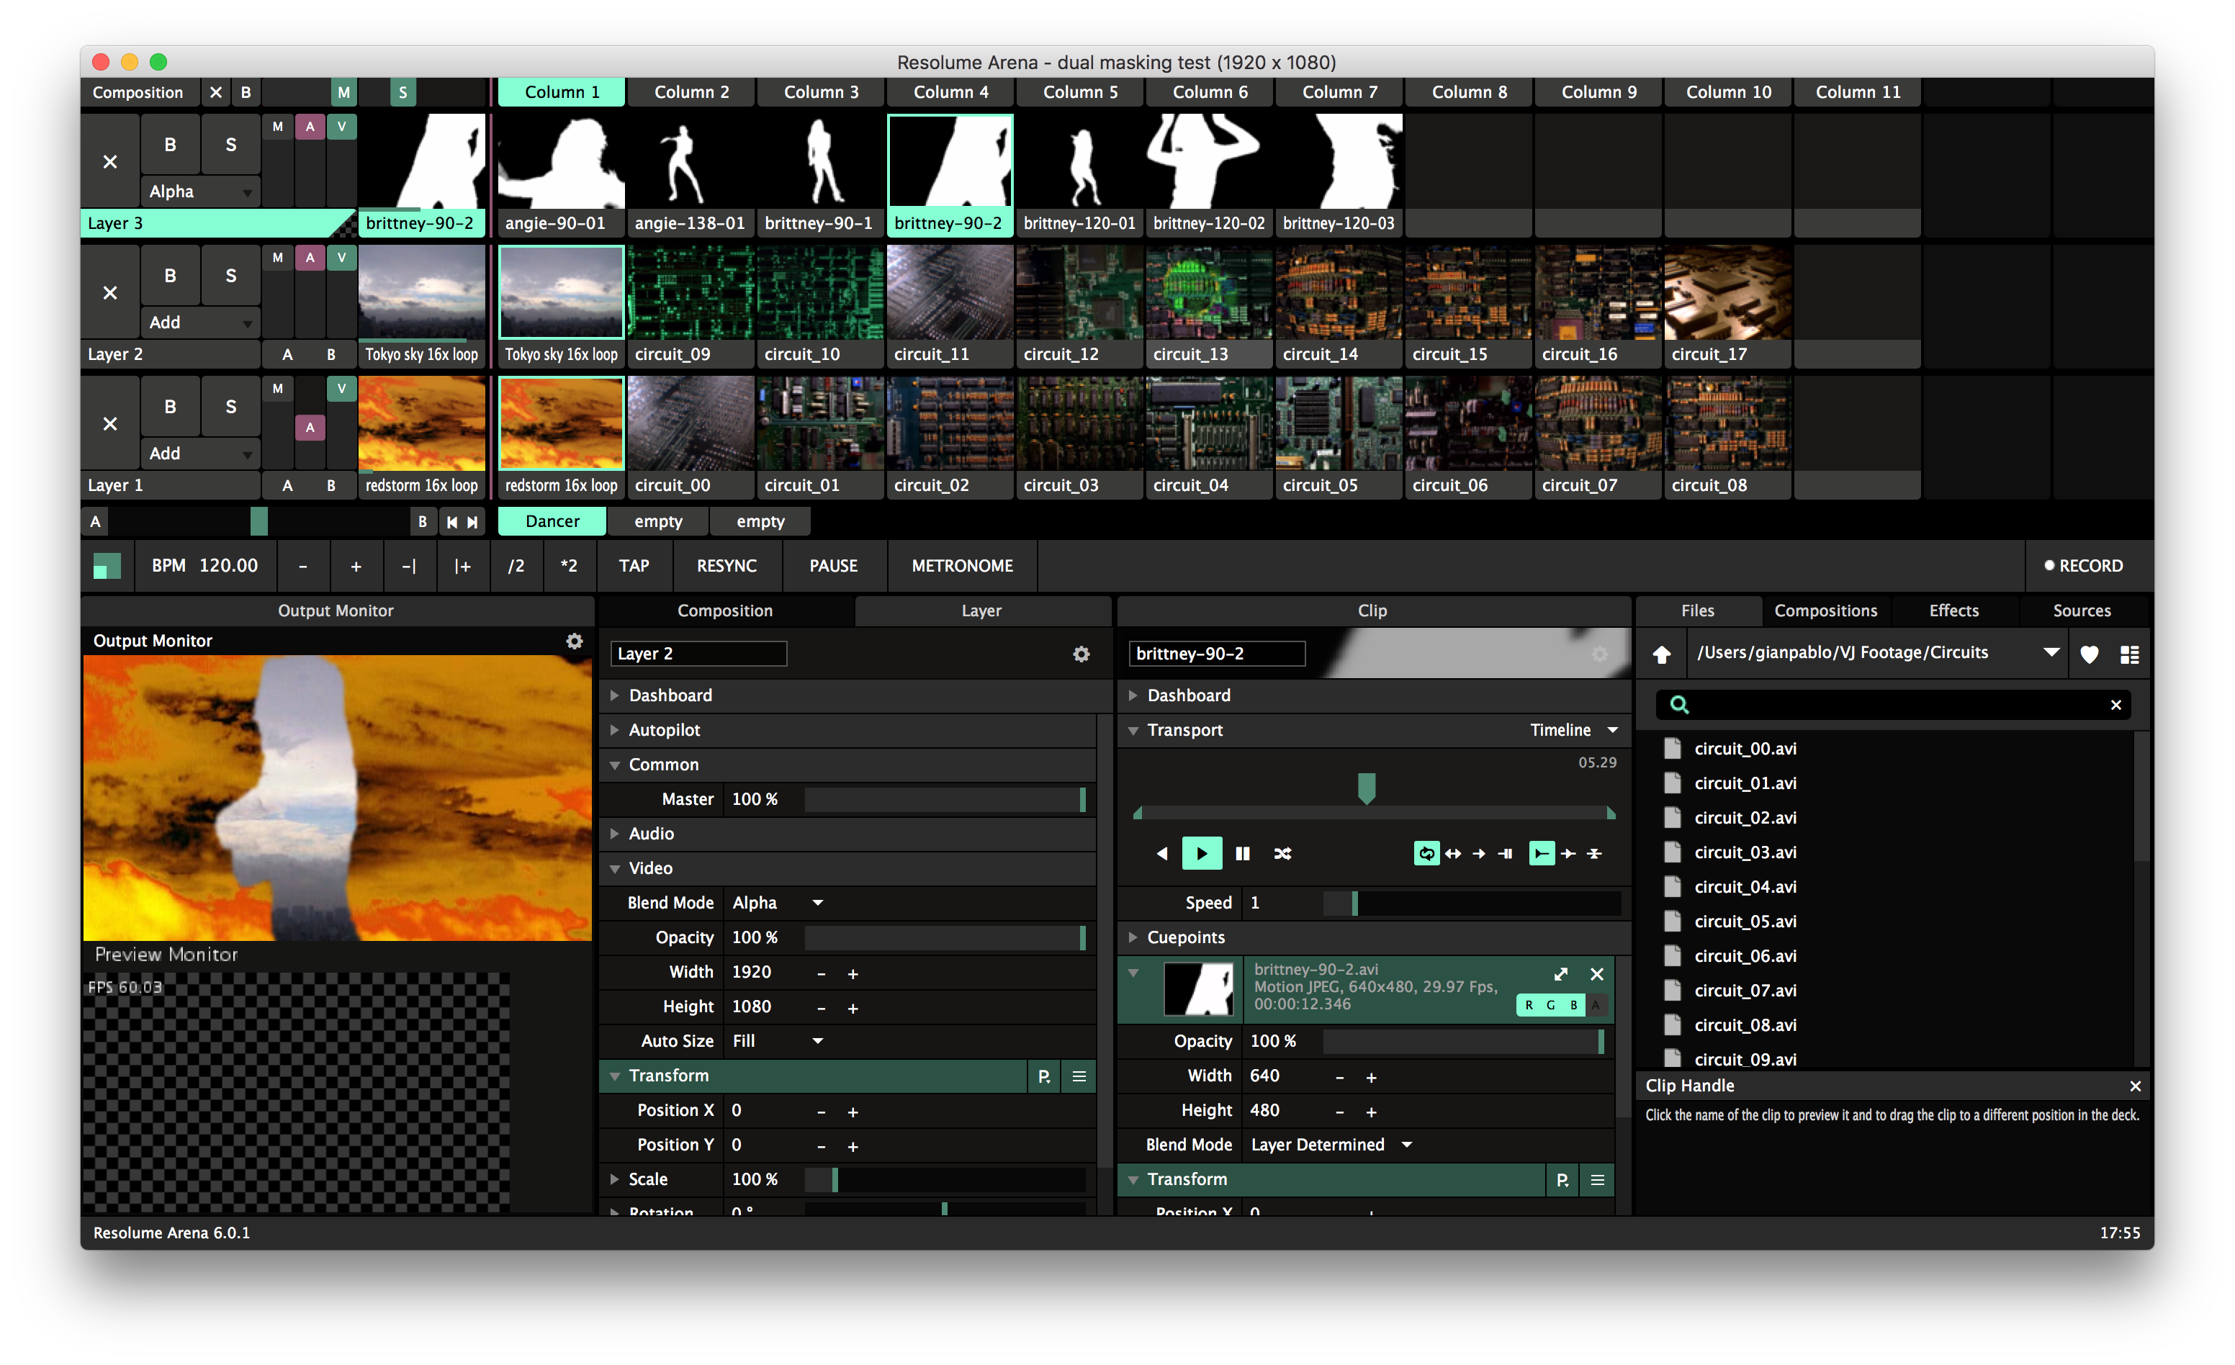Click the METRONOME button
The height and width of the screenshot is (1365, 2235).
click(961, 566)
